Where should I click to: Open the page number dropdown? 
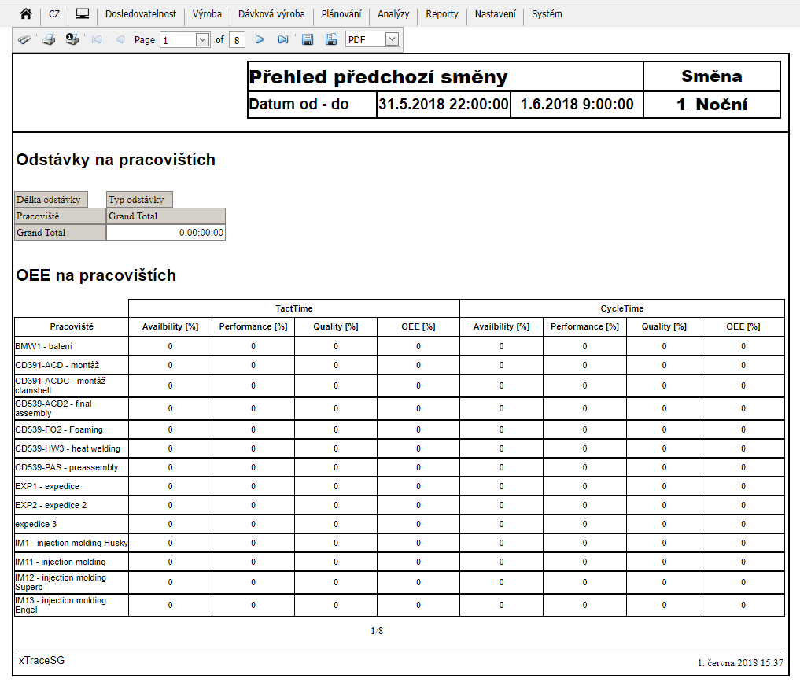[202, 39]
